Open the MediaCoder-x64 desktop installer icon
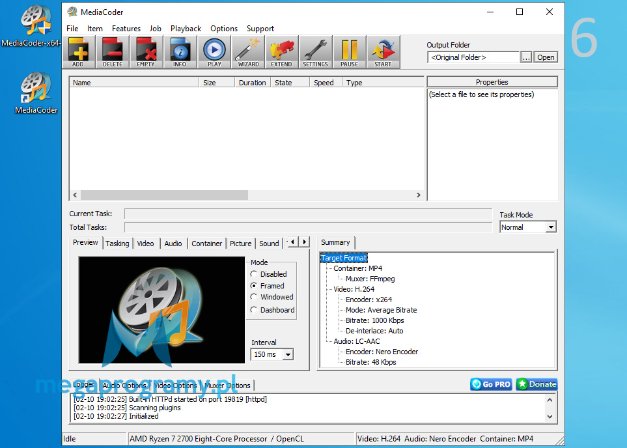Image resolution: width=627 pixels, height=448 pixels. click(x=31, y=26)
